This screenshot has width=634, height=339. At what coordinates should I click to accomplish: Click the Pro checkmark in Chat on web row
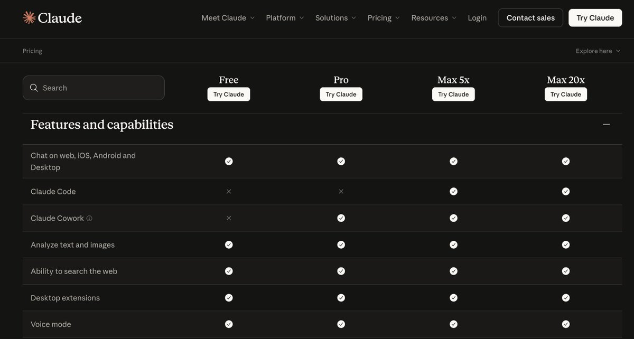341,161
